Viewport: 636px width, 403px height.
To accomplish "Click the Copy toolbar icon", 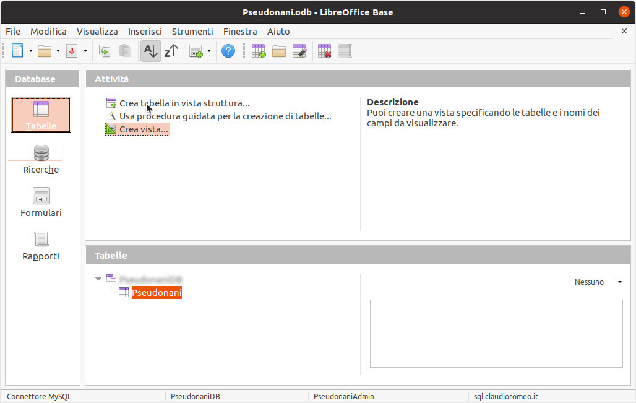I will pyautogui.click(x=104, y=51).
